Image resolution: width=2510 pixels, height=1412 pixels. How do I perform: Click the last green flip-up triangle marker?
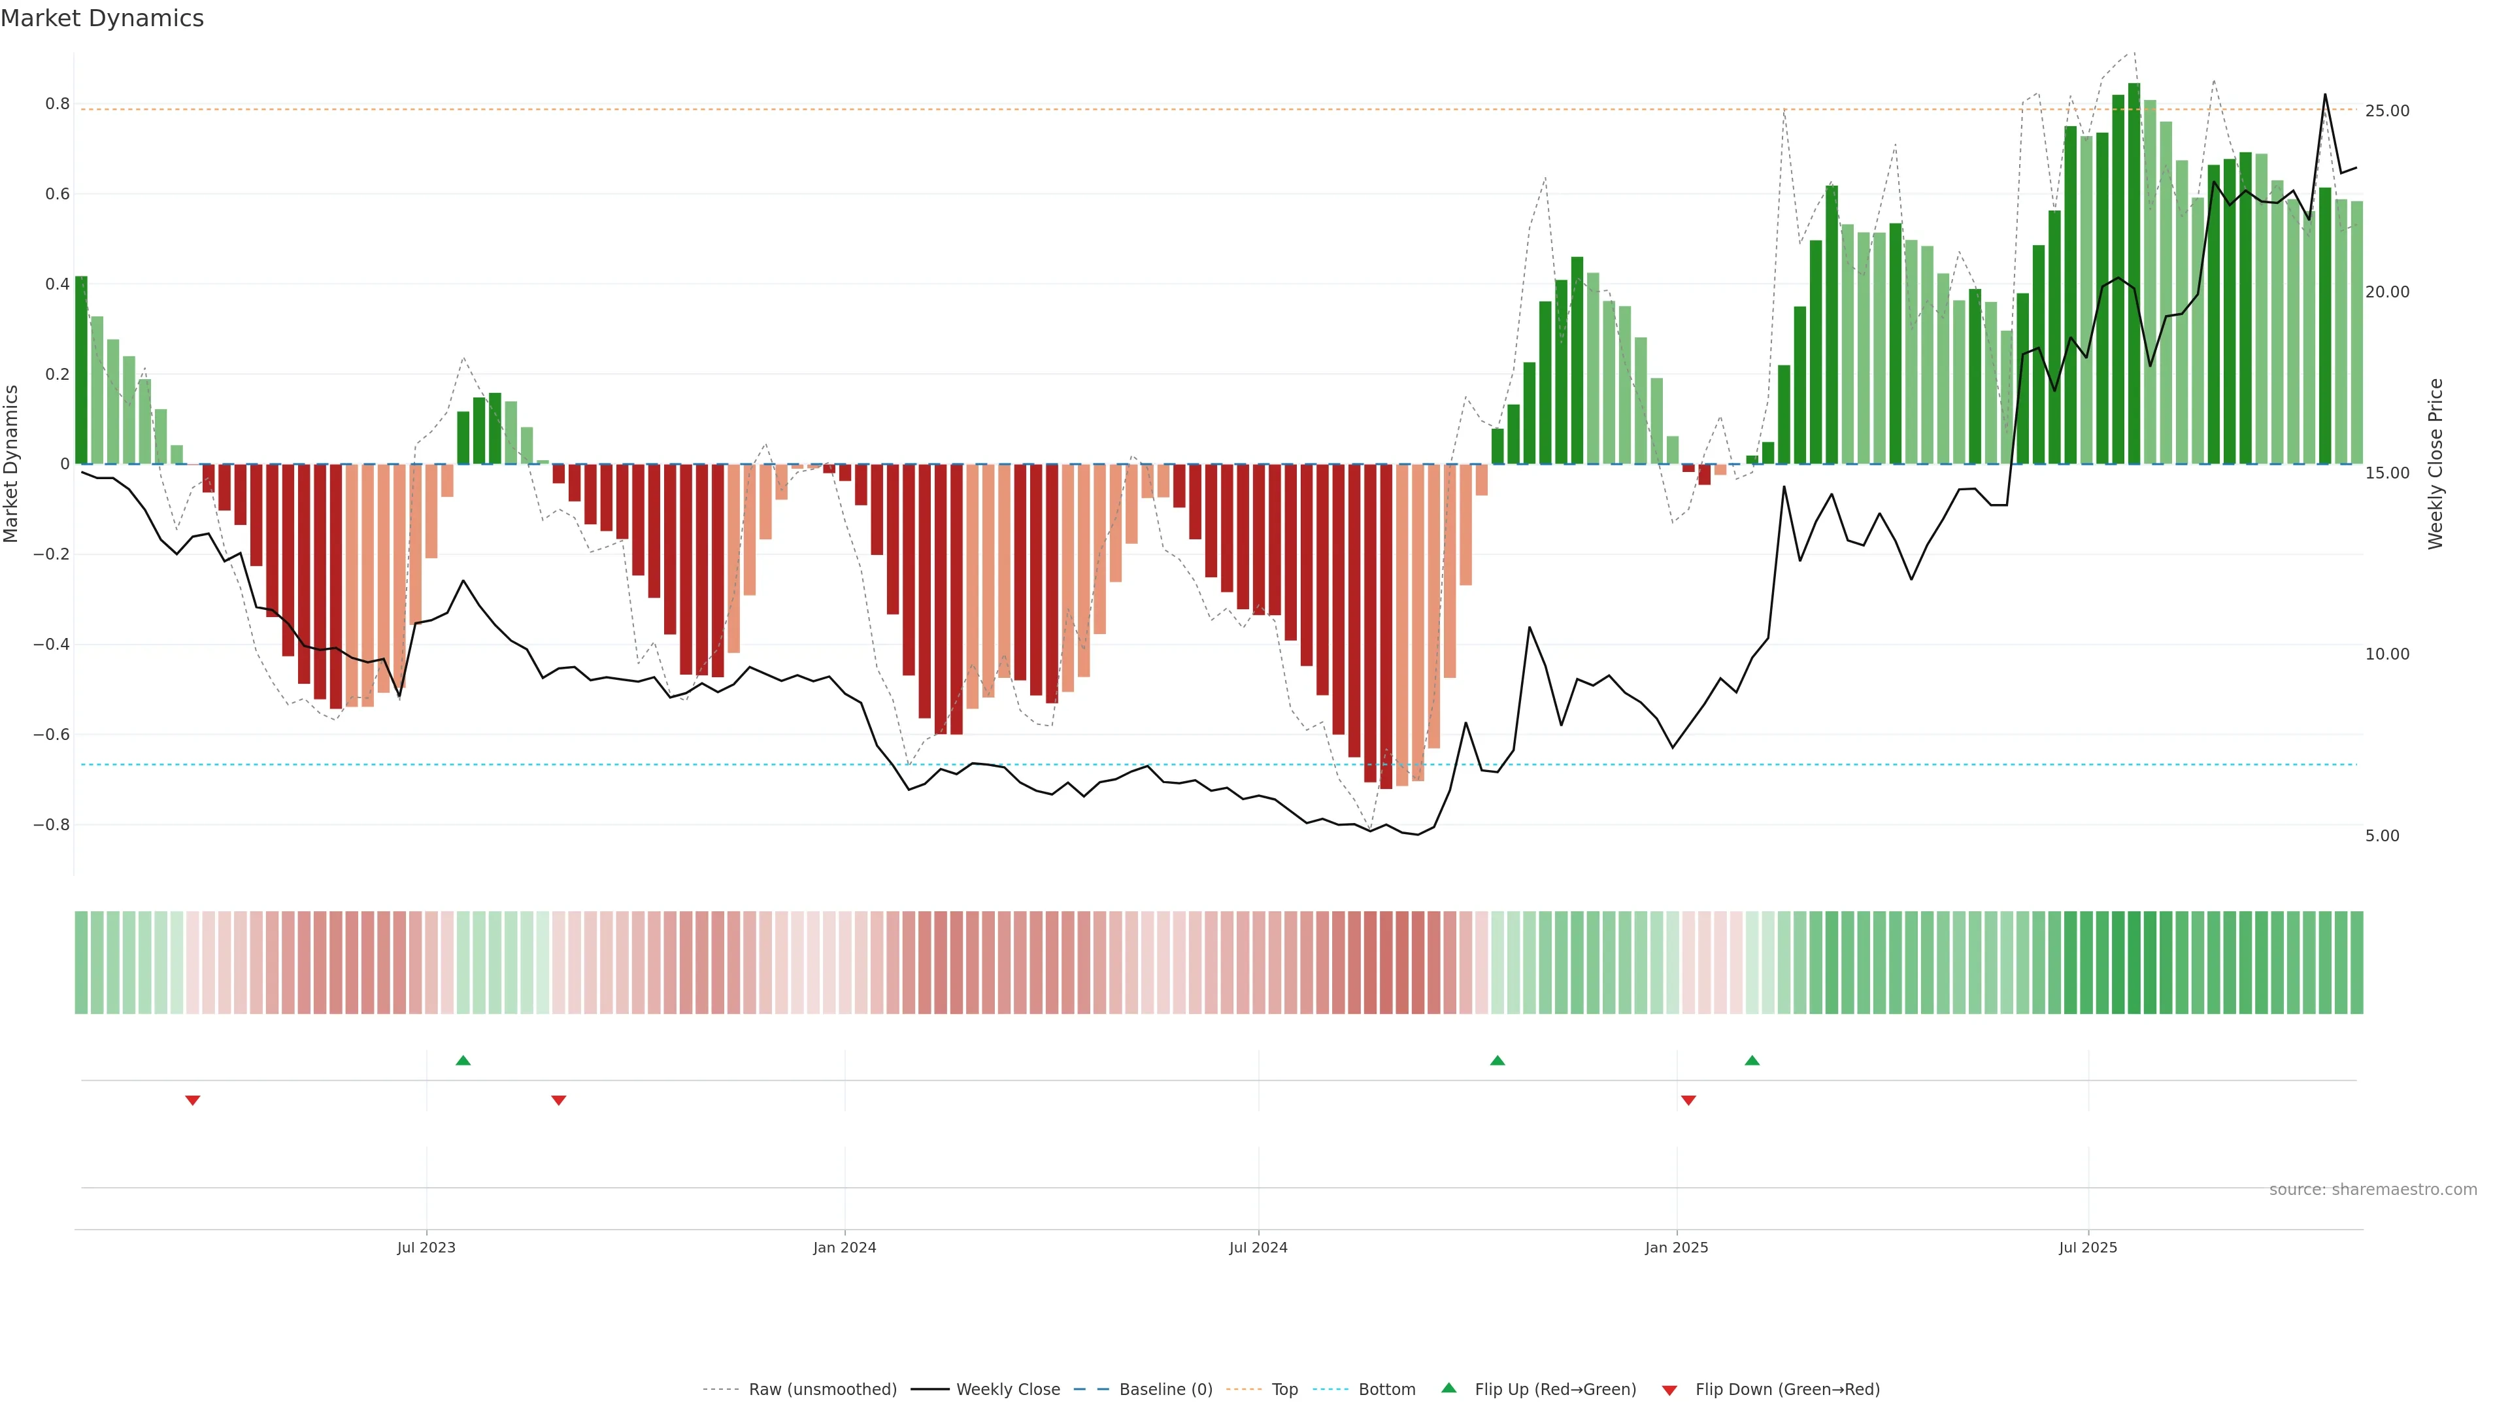pyautogui.click(x=1752, y=1060)
